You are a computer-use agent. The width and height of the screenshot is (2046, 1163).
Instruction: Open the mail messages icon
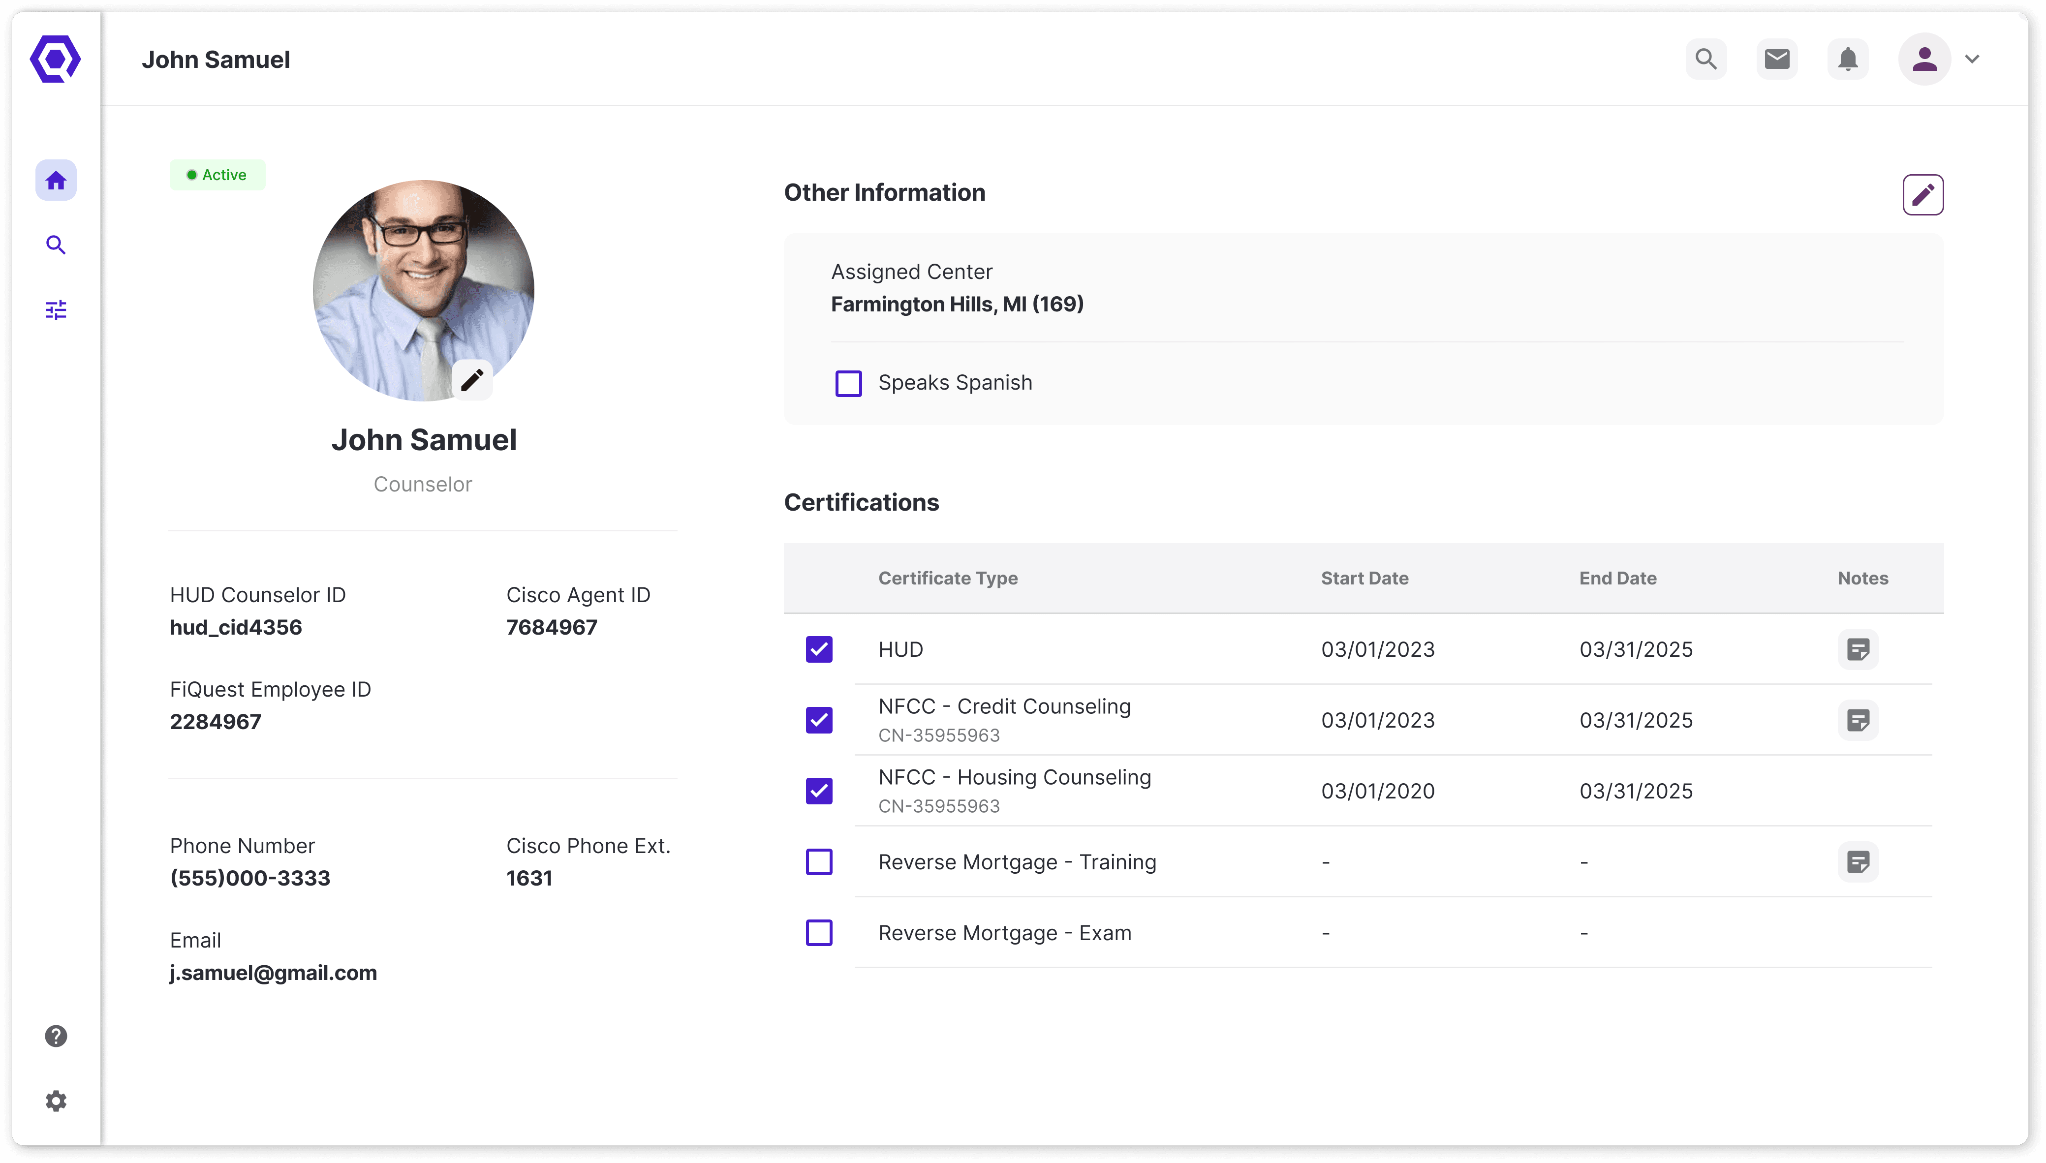coord(1777,59)
